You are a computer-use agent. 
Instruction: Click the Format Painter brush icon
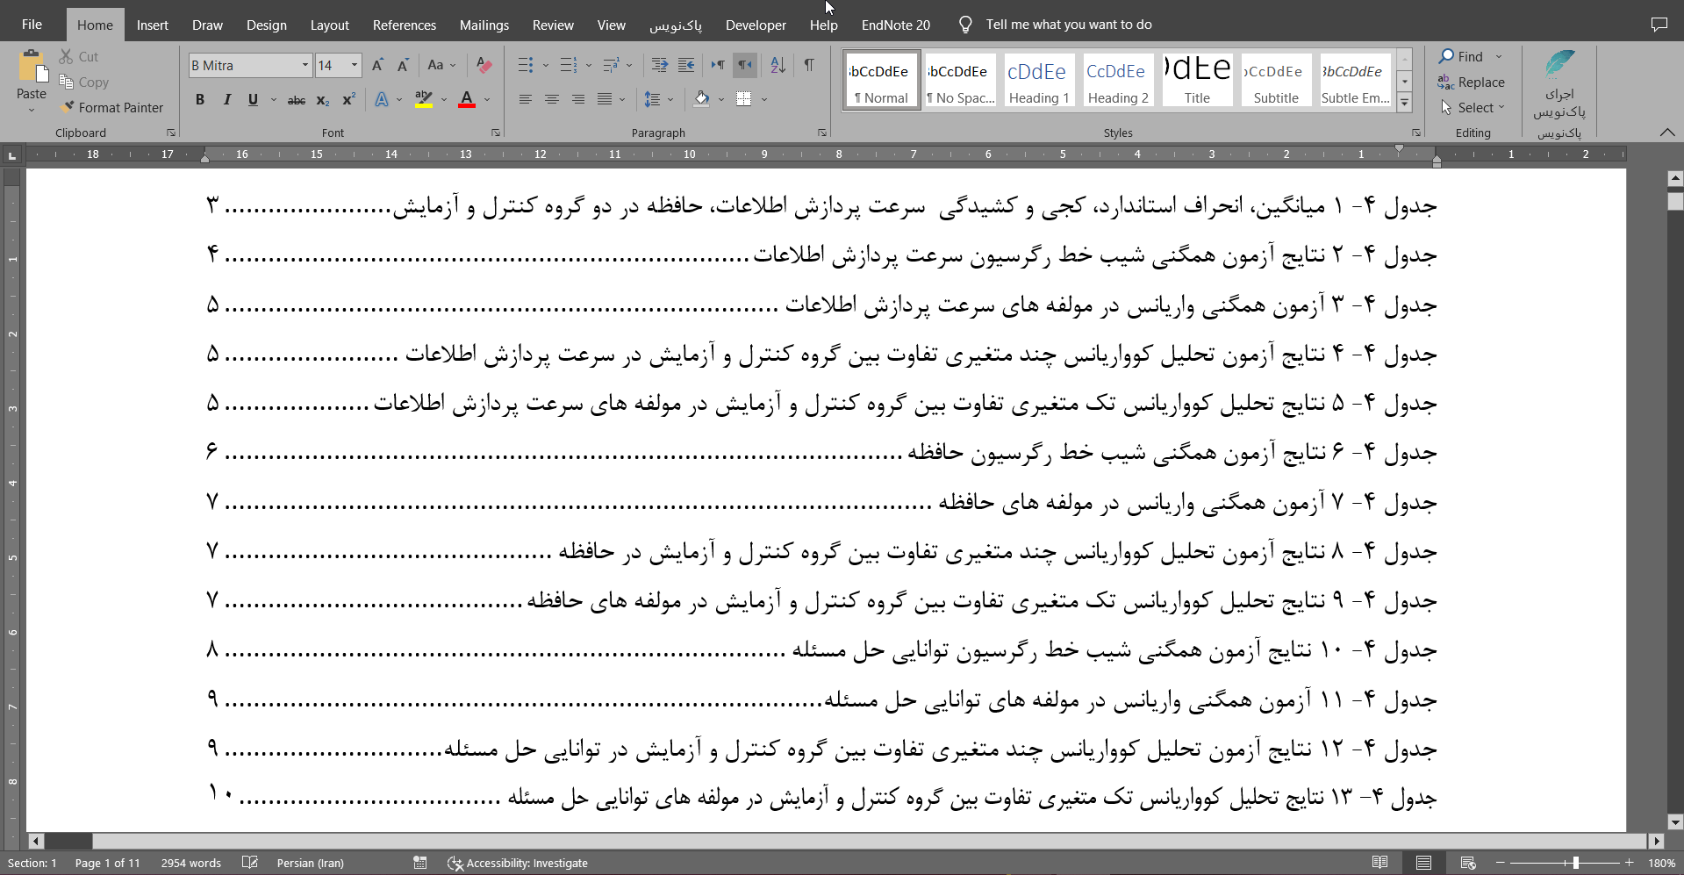coord(68,107)
